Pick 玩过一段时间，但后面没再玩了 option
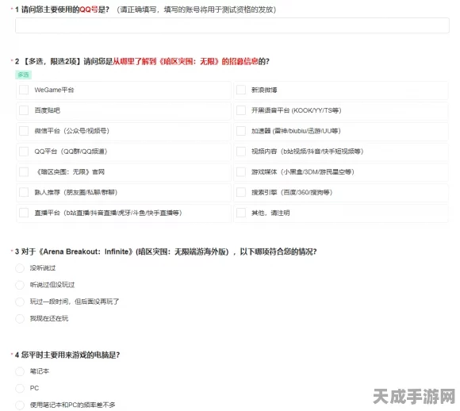This screenshot has height=411, width=460. pos(20,302)
